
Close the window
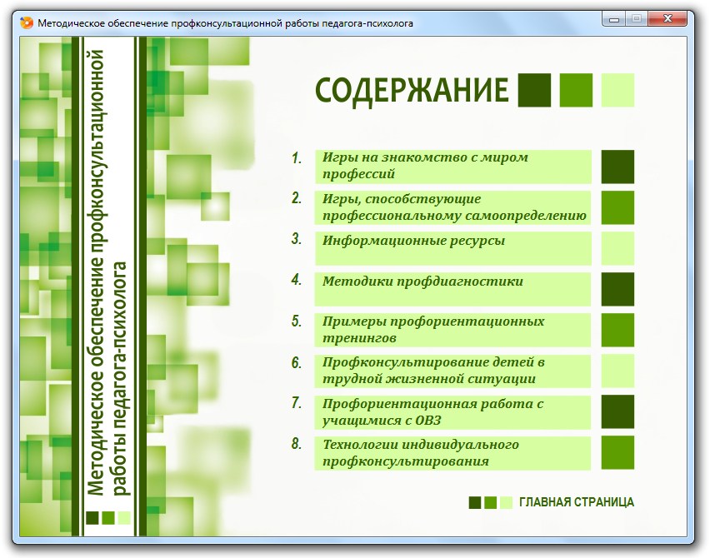click(667, 19)
